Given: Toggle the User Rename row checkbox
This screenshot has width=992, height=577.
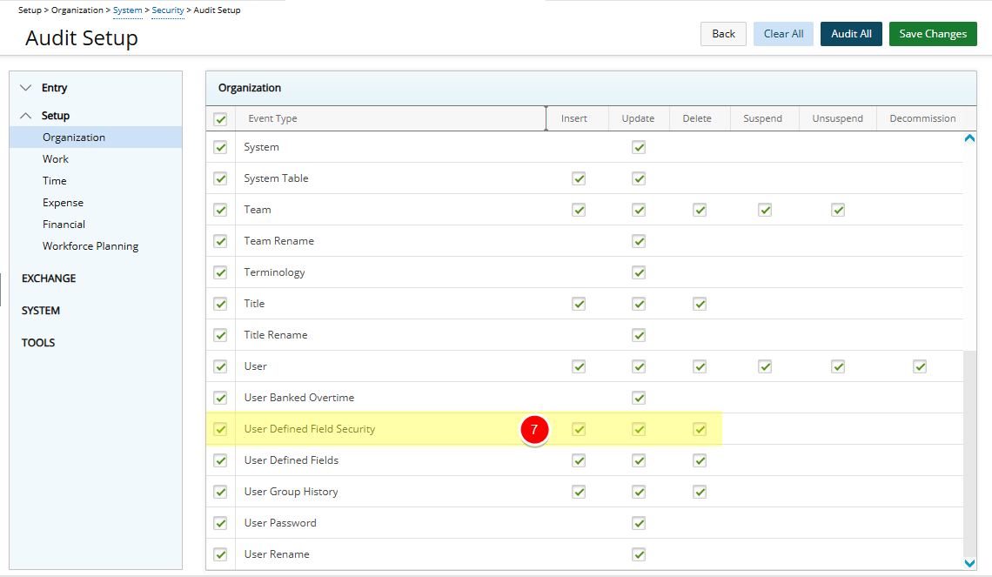Looking at the screenshot, I should point(220,554).
